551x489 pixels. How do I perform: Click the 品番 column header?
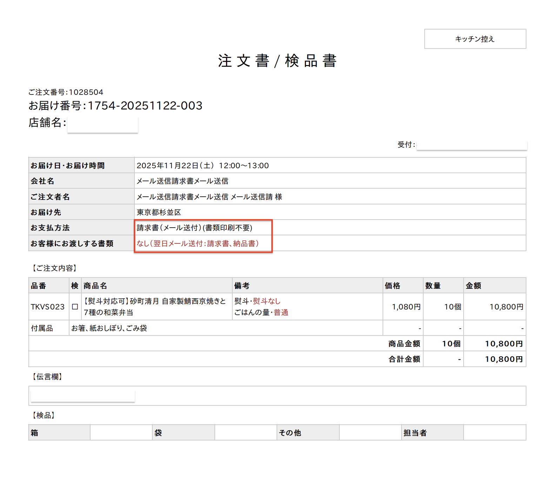(x=49, y=286)
